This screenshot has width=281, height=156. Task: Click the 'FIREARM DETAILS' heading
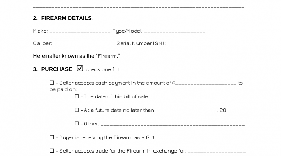point(67,18)
